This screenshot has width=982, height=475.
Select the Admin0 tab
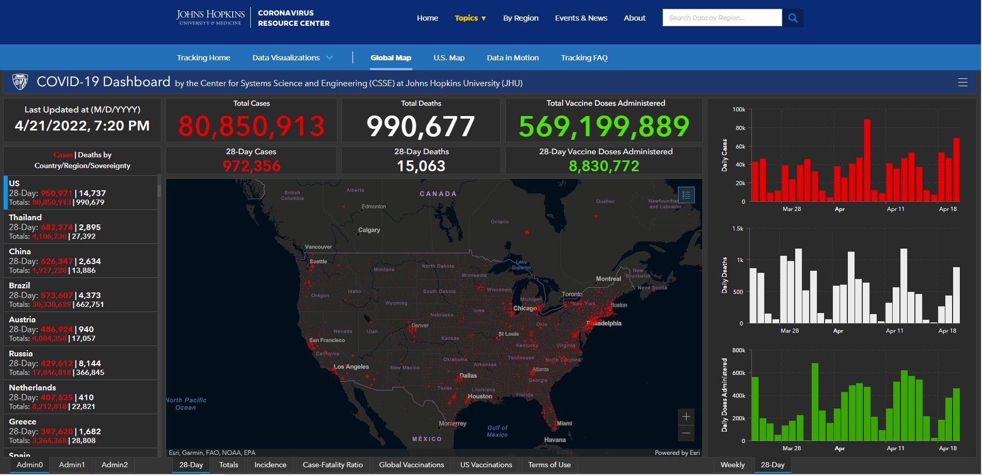pos(30,465)
